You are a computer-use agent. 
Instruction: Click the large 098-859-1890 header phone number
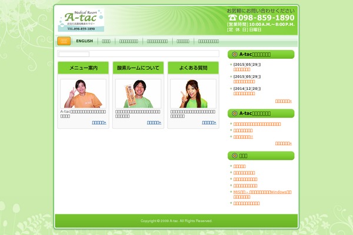pyautogui.click(x=267, y=18)
